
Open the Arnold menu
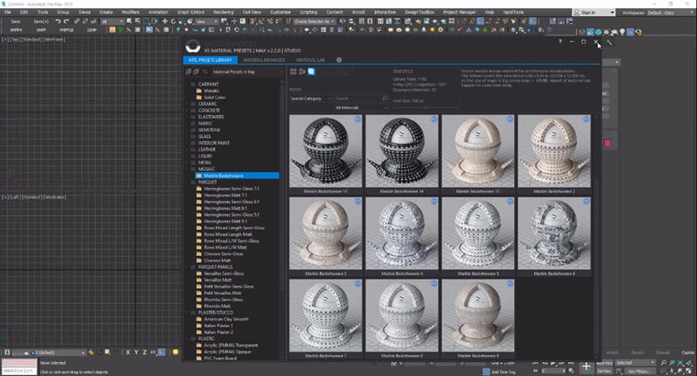(x=358, y=12)
